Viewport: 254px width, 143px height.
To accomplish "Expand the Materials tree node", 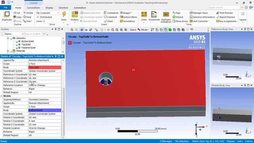I will (8, 51).
